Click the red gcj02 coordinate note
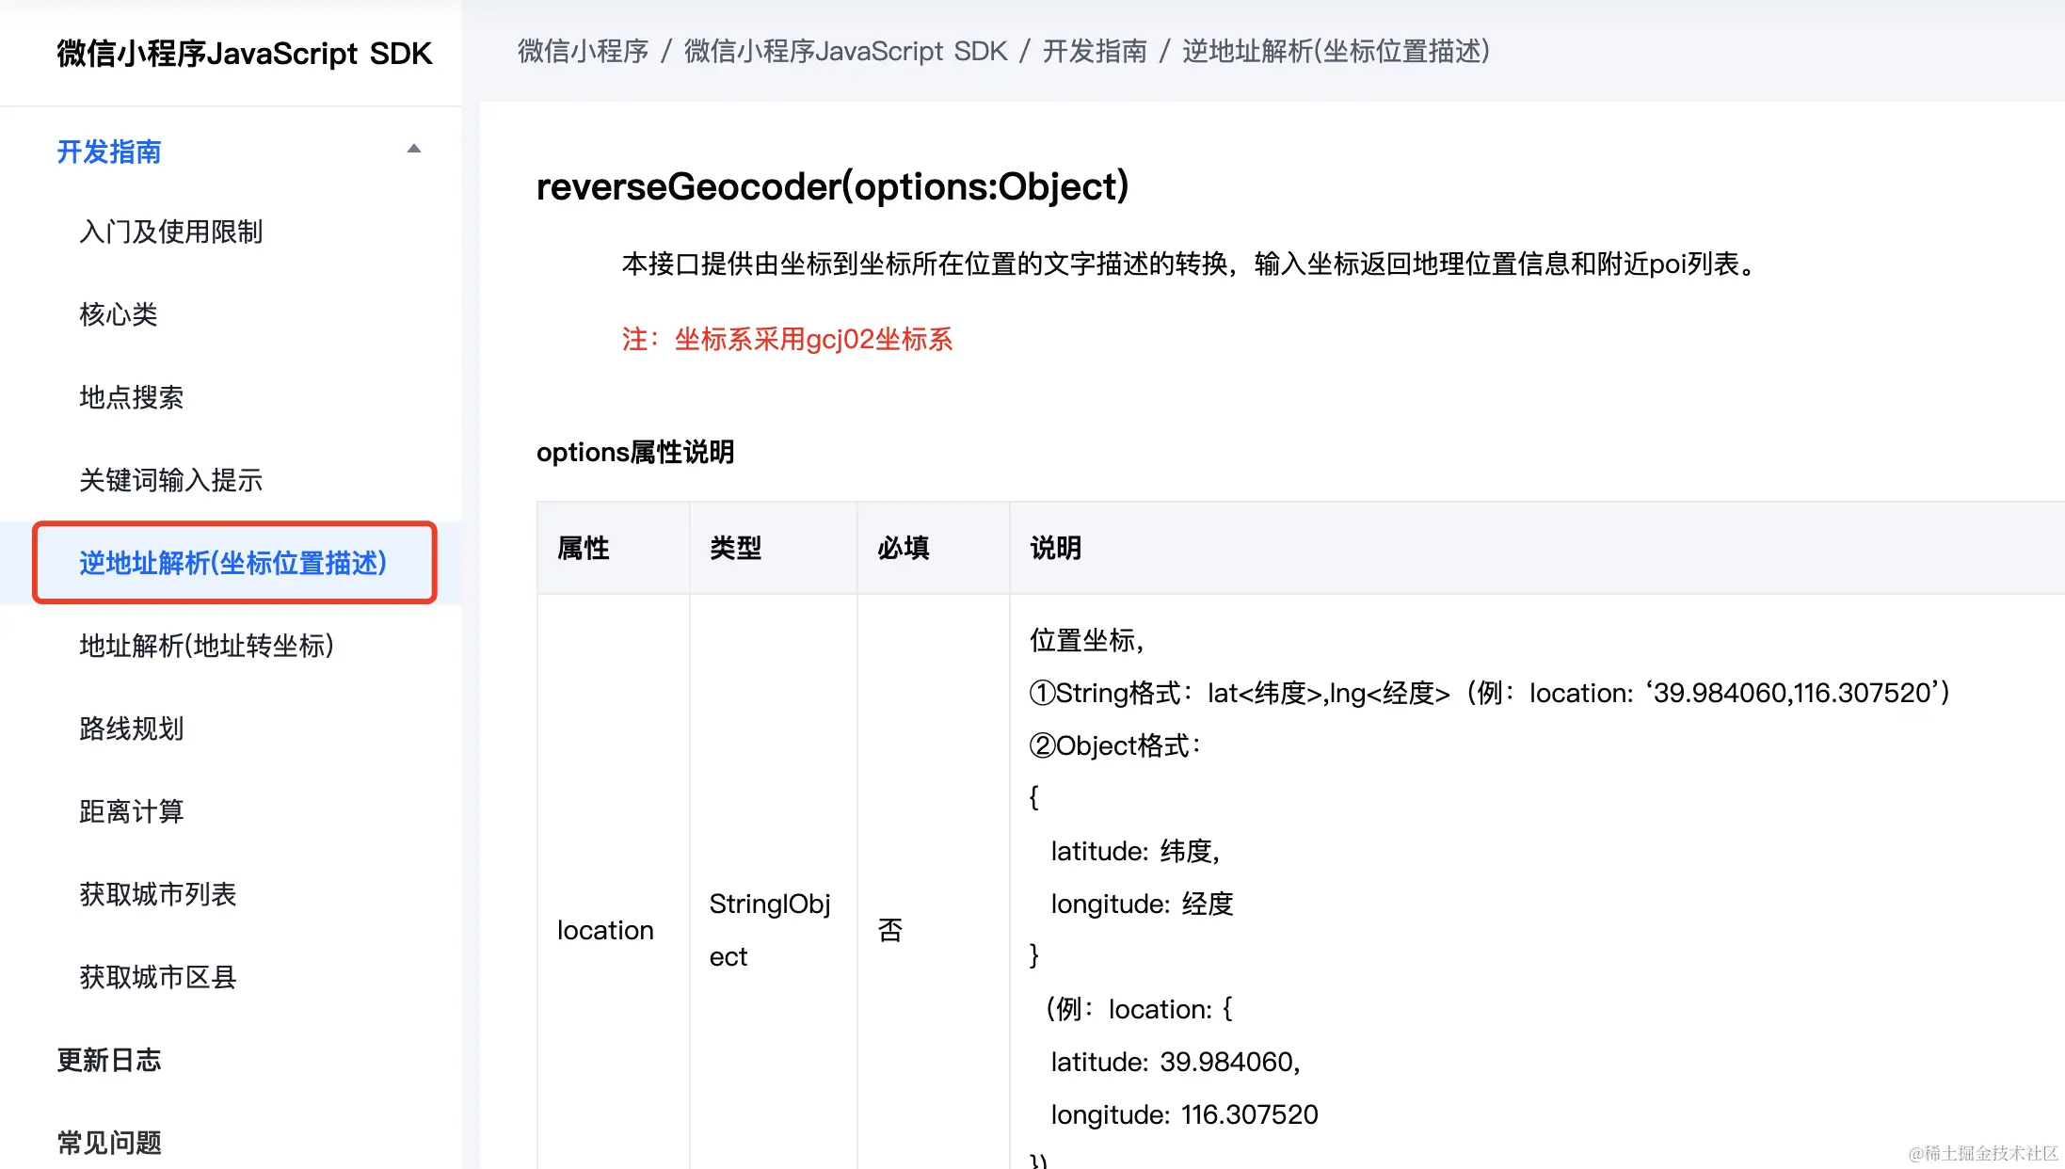The image size is (2065, 1169). point(787,340)
